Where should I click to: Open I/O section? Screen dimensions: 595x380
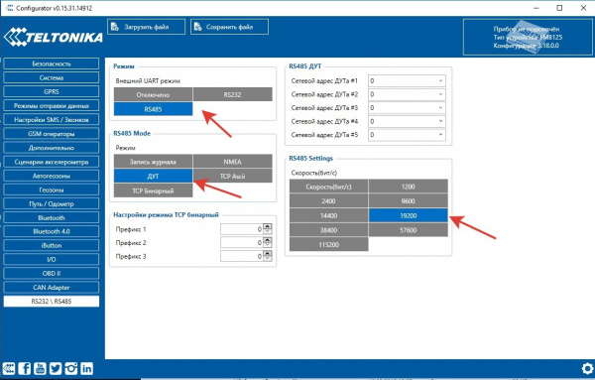click(52, 259)
